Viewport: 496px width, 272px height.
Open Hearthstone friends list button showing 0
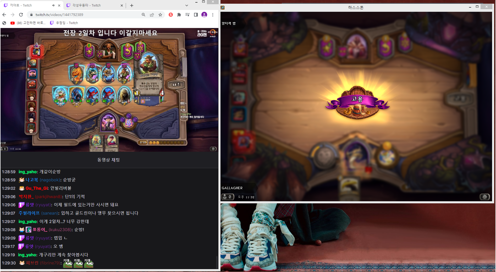[x=227, y=197]
